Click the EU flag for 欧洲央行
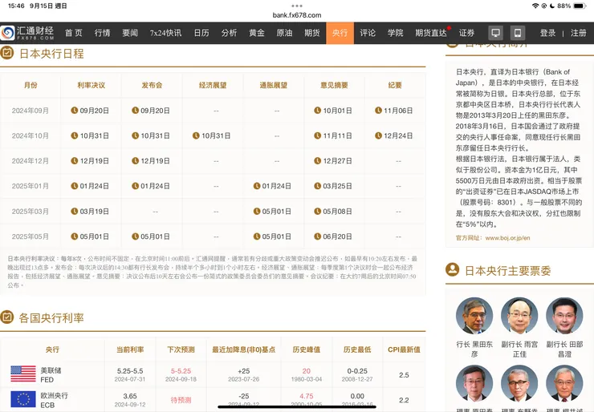 (x=23, y=399)
